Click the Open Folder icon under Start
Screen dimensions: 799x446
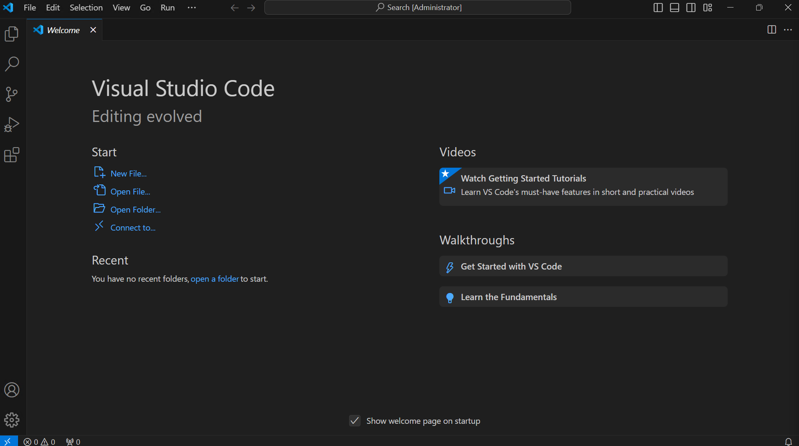click(x=99, y=208)
